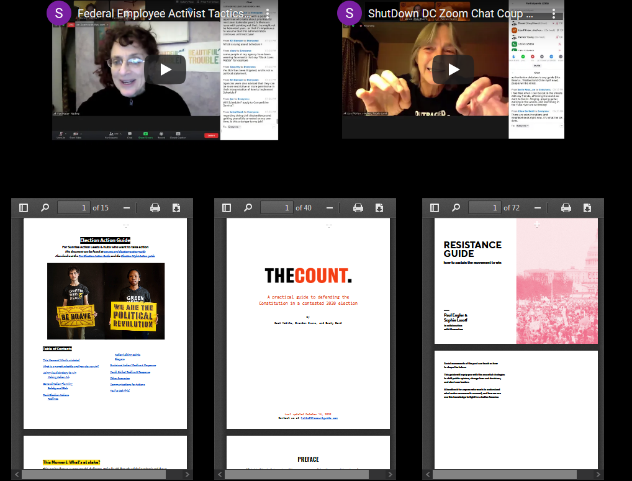Open the 'Making Action Art' contents link
The image size is (632, 481).
[x=58, y=377]
